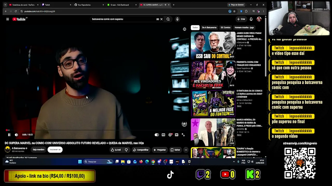
Task: Click the Criar button
Action: pyautogui.click(x=241, y=19)
